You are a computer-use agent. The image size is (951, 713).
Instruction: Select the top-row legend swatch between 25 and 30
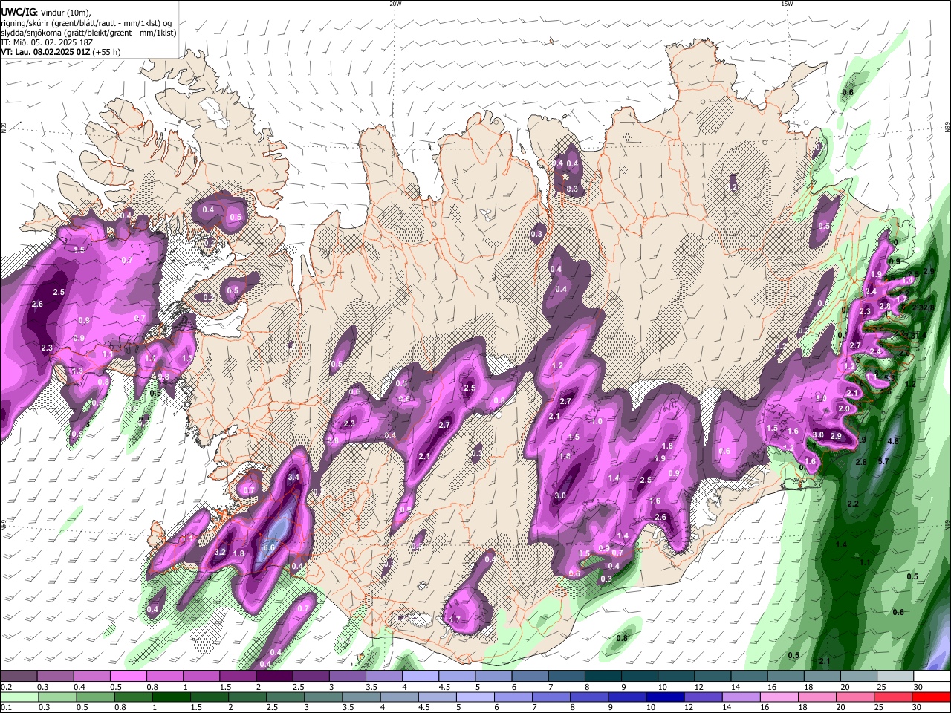(895, 677)
